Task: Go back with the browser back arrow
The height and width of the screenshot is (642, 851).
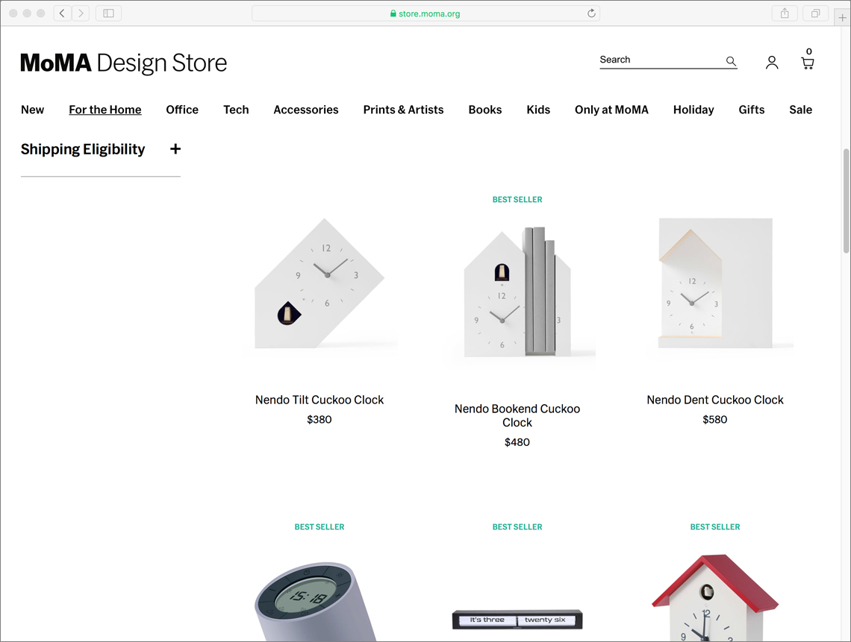Action: click(x=63, y=13)
